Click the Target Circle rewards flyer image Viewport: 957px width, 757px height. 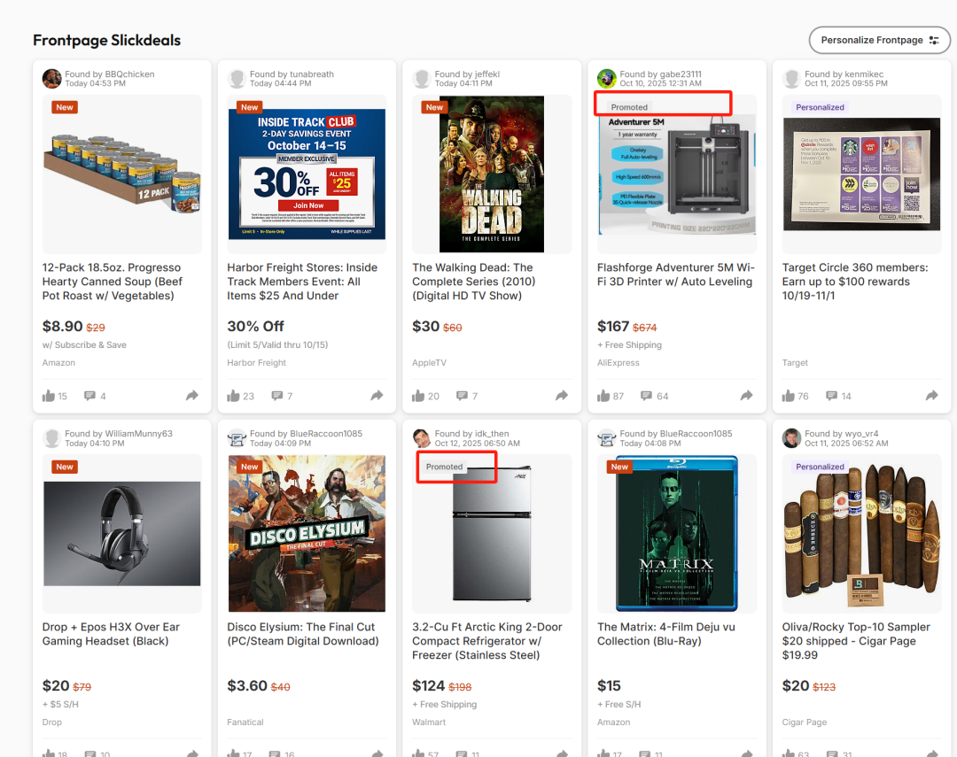click(861, 174)
